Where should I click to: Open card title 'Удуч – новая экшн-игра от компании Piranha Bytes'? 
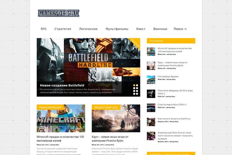click(x=110, y=139)
